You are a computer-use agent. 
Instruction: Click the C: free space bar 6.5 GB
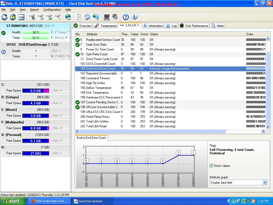[36, 90]
